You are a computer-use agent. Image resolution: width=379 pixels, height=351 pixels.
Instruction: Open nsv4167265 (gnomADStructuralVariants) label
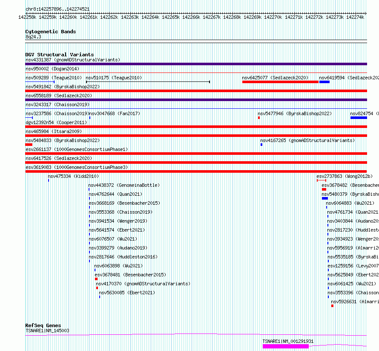point(307,140)
